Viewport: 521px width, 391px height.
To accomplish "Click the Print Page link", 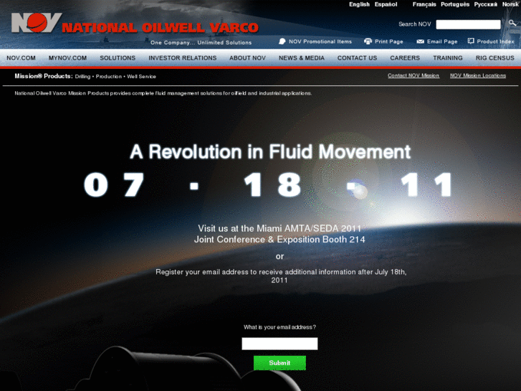I will tap(388, 42).
